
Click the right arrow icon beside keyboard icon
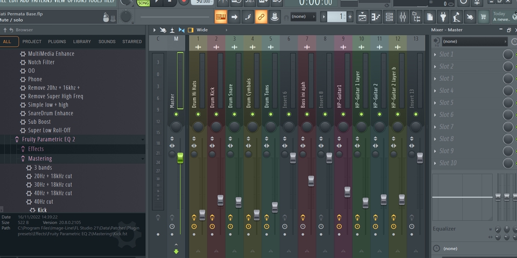pyautogui.click(x=234, y=17)
